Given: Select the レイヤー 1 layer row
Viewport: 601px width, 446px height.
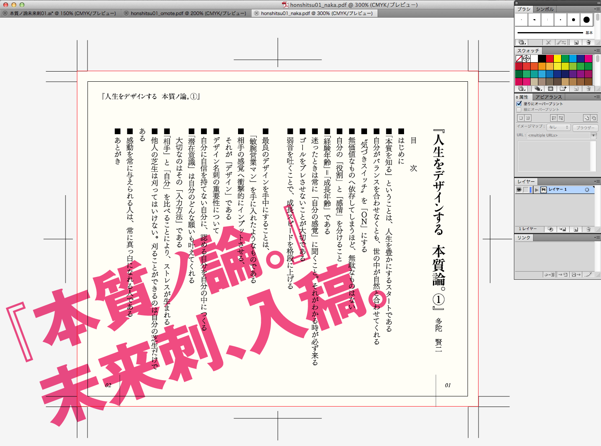Looking at the screenshot, I should pos(555,190).
